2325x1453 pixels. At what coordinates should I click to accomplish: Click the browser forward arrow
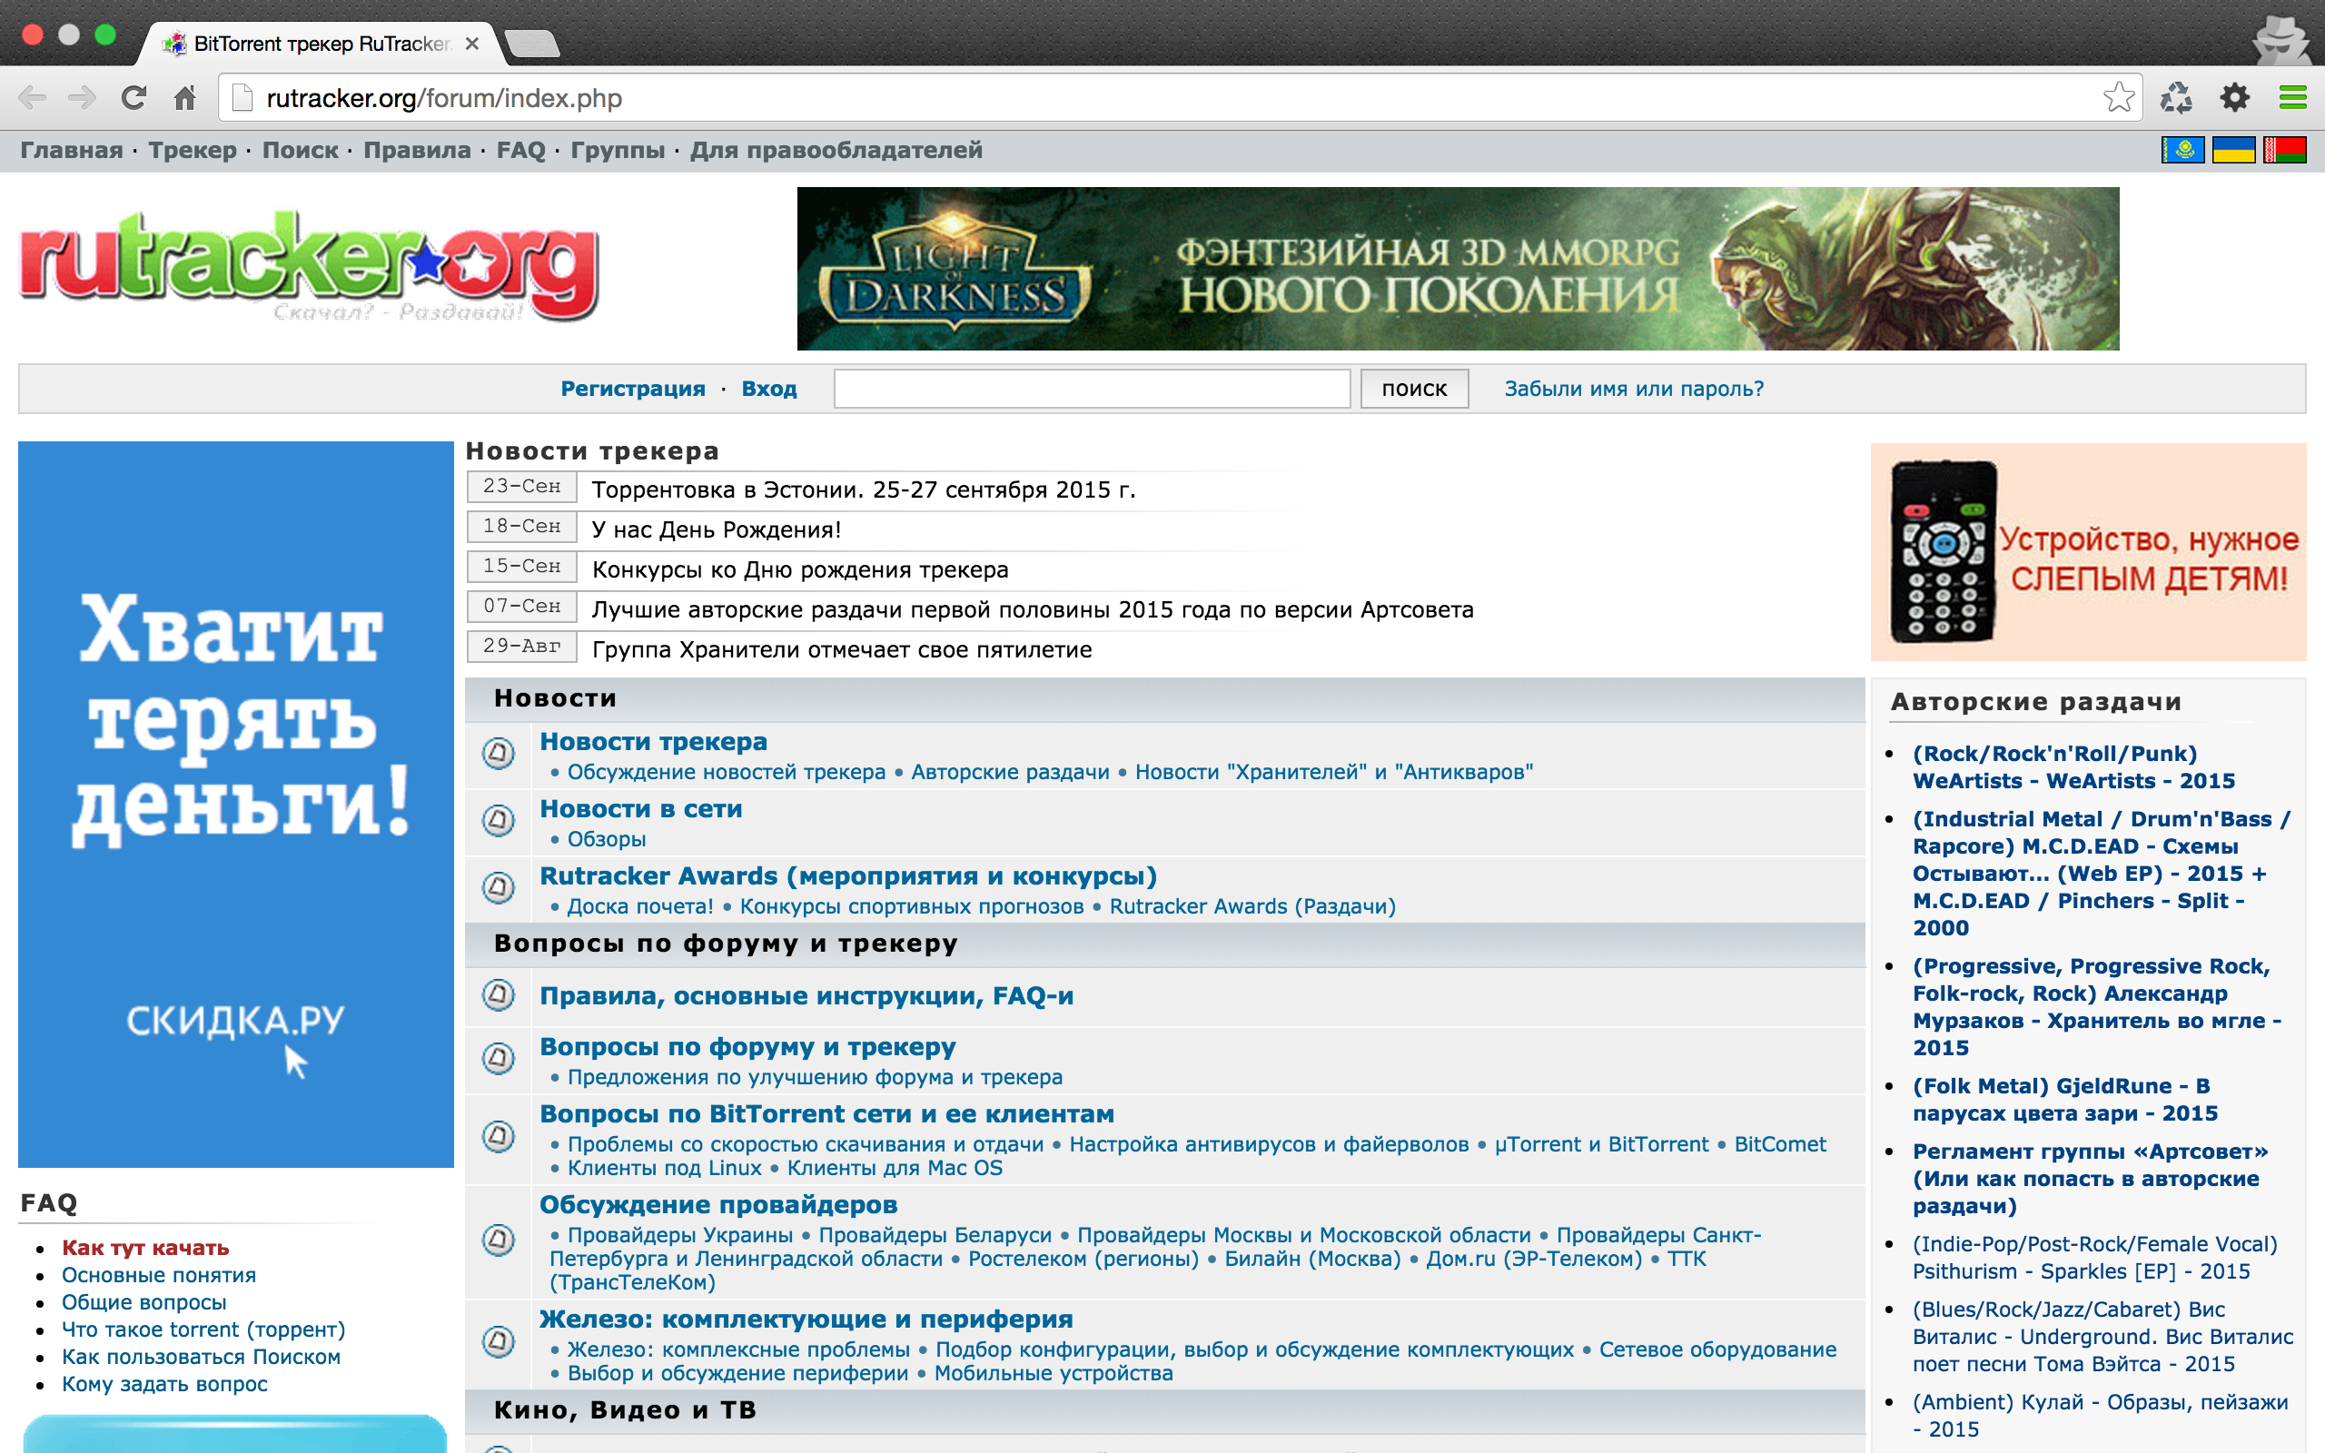point(83,98)
